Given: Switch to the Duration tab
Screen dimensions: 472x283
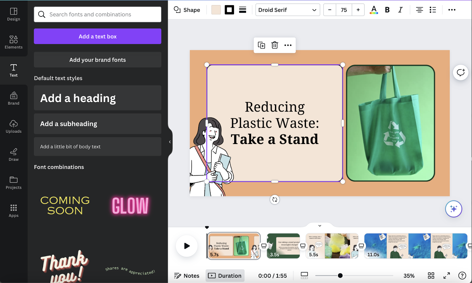Looking at the screenshot, I should 225,275.
